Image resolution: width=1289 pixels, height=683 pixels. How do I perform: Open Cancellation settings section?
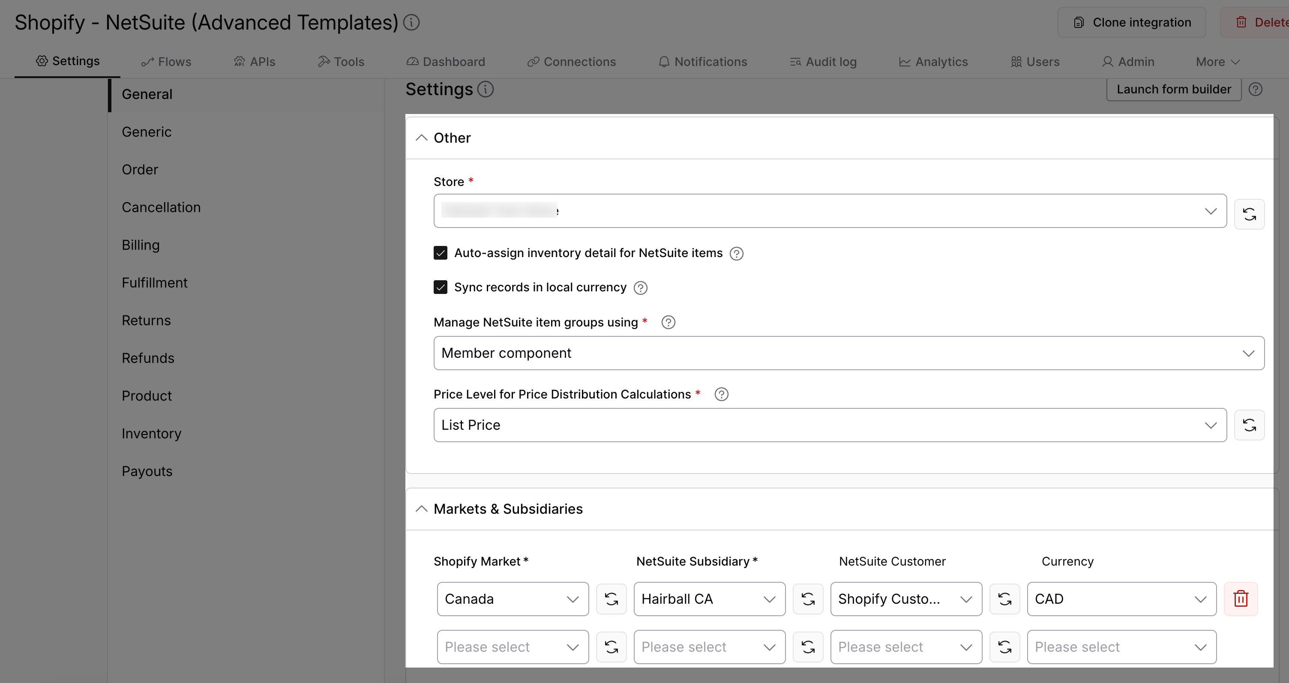pos(161,208)
